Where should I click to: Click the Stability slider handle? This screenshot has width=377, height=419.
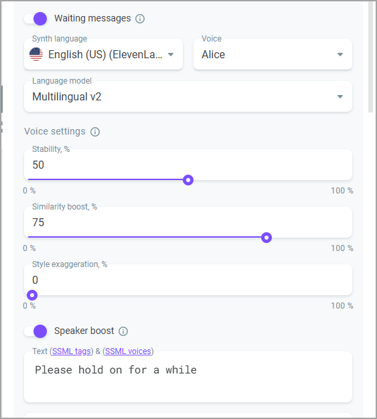coord(188,180)
